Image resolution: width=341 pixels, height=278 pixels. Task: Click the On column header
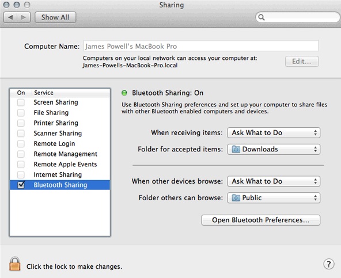pyautogui.click(x=21, y=93)
